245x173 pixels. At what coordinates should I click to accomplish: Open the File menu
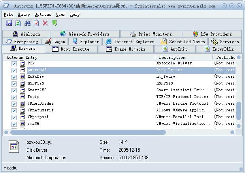[8, 14]
